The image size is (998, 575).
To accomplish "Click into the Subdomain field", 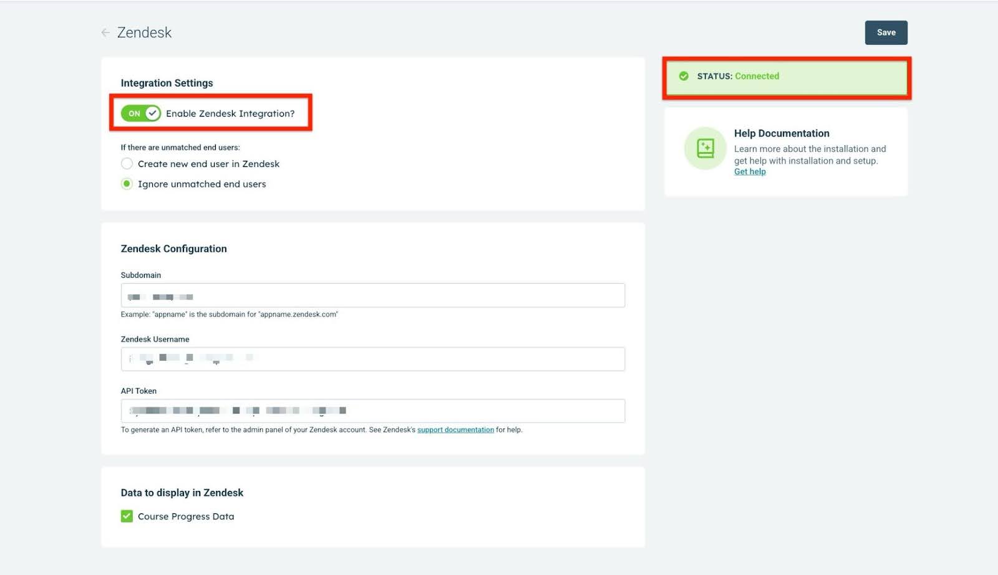I will pos(373,295).
